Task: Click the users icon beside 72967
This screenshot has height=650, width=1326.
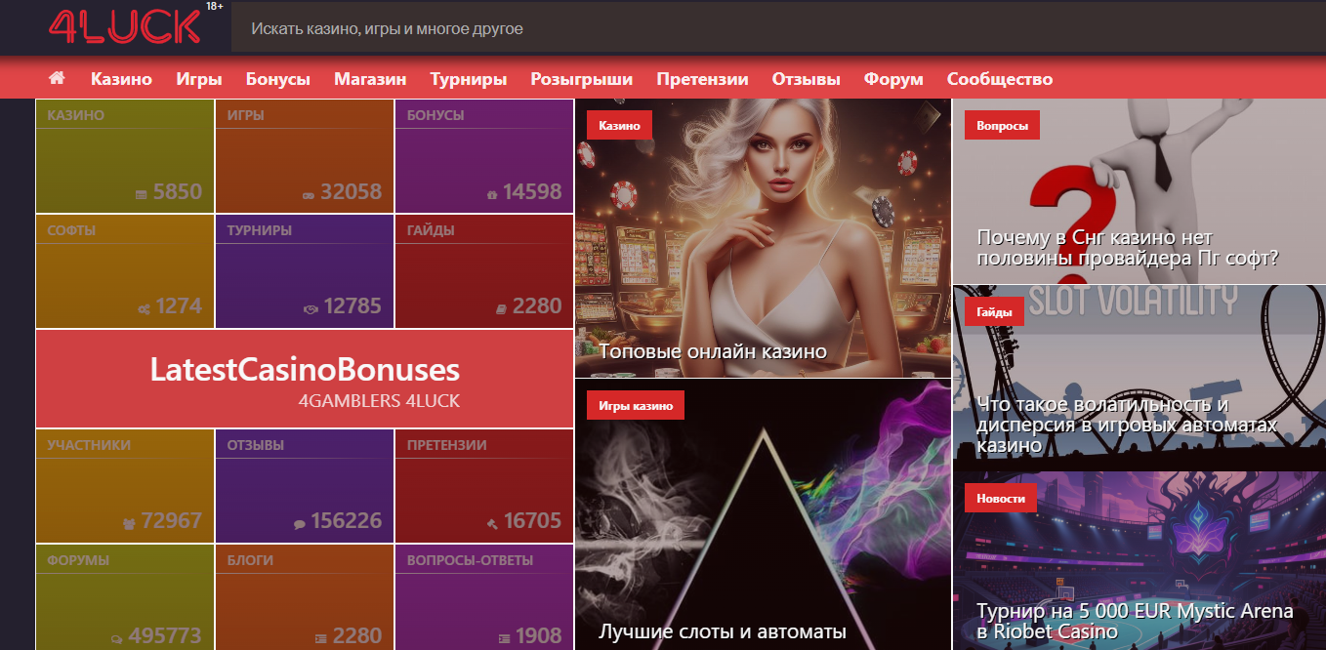Action: [129, 524]
